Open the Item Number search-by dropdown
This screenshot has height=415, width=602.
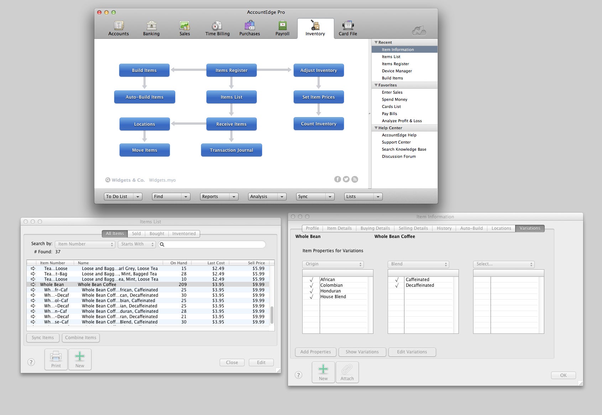point(85,244)
